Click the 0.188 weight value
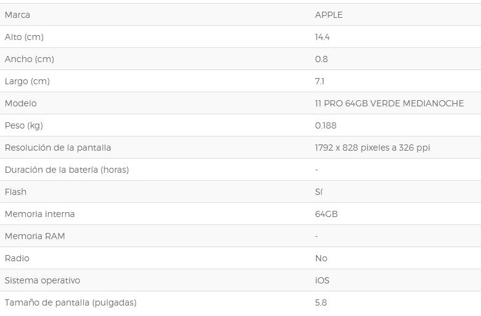 click(x=325, y=125)
